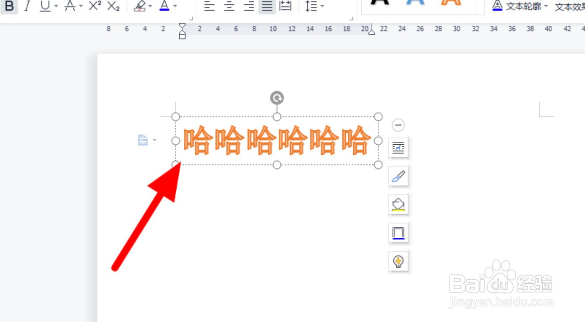The image size is (585, 322).
Task: Click the rotate handle above text box
Action: tap(277, 98)
